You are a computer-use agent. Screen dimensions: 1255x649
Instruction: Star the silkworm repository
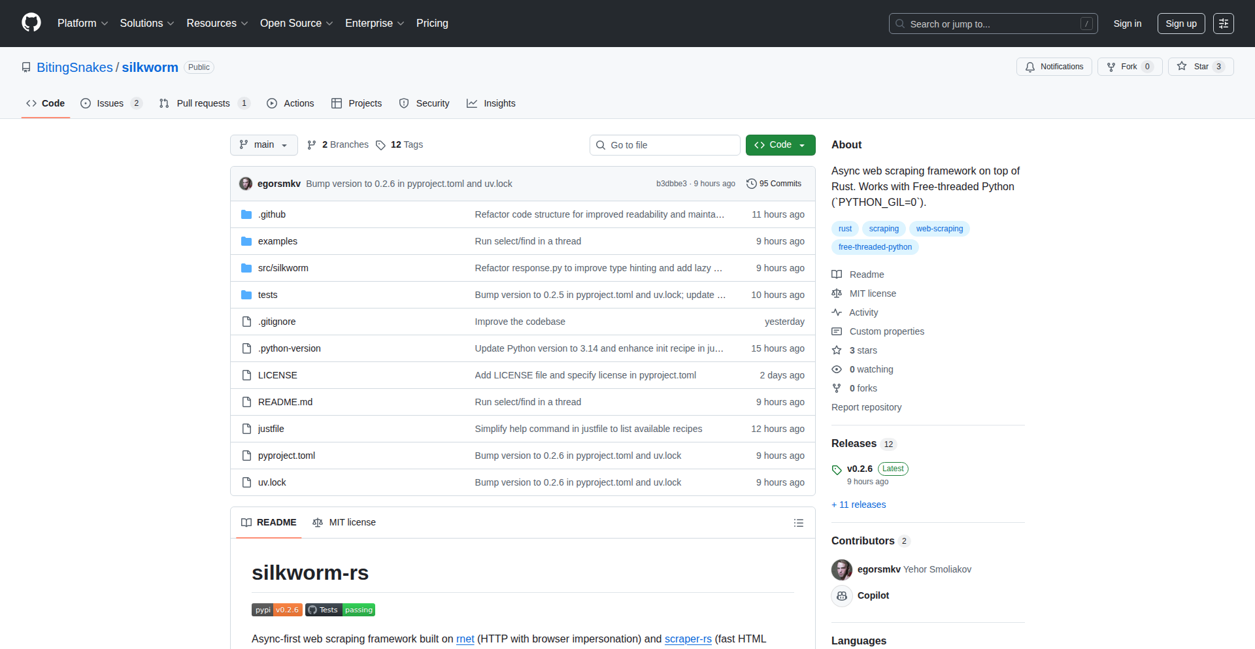pos(1201,67)
